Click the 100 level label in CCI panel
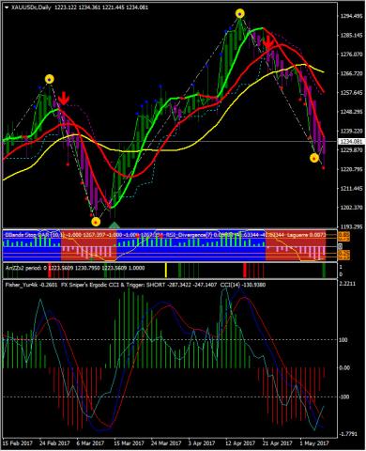The height and width of the screenshot is (451, 366). (x=343, y=340)
